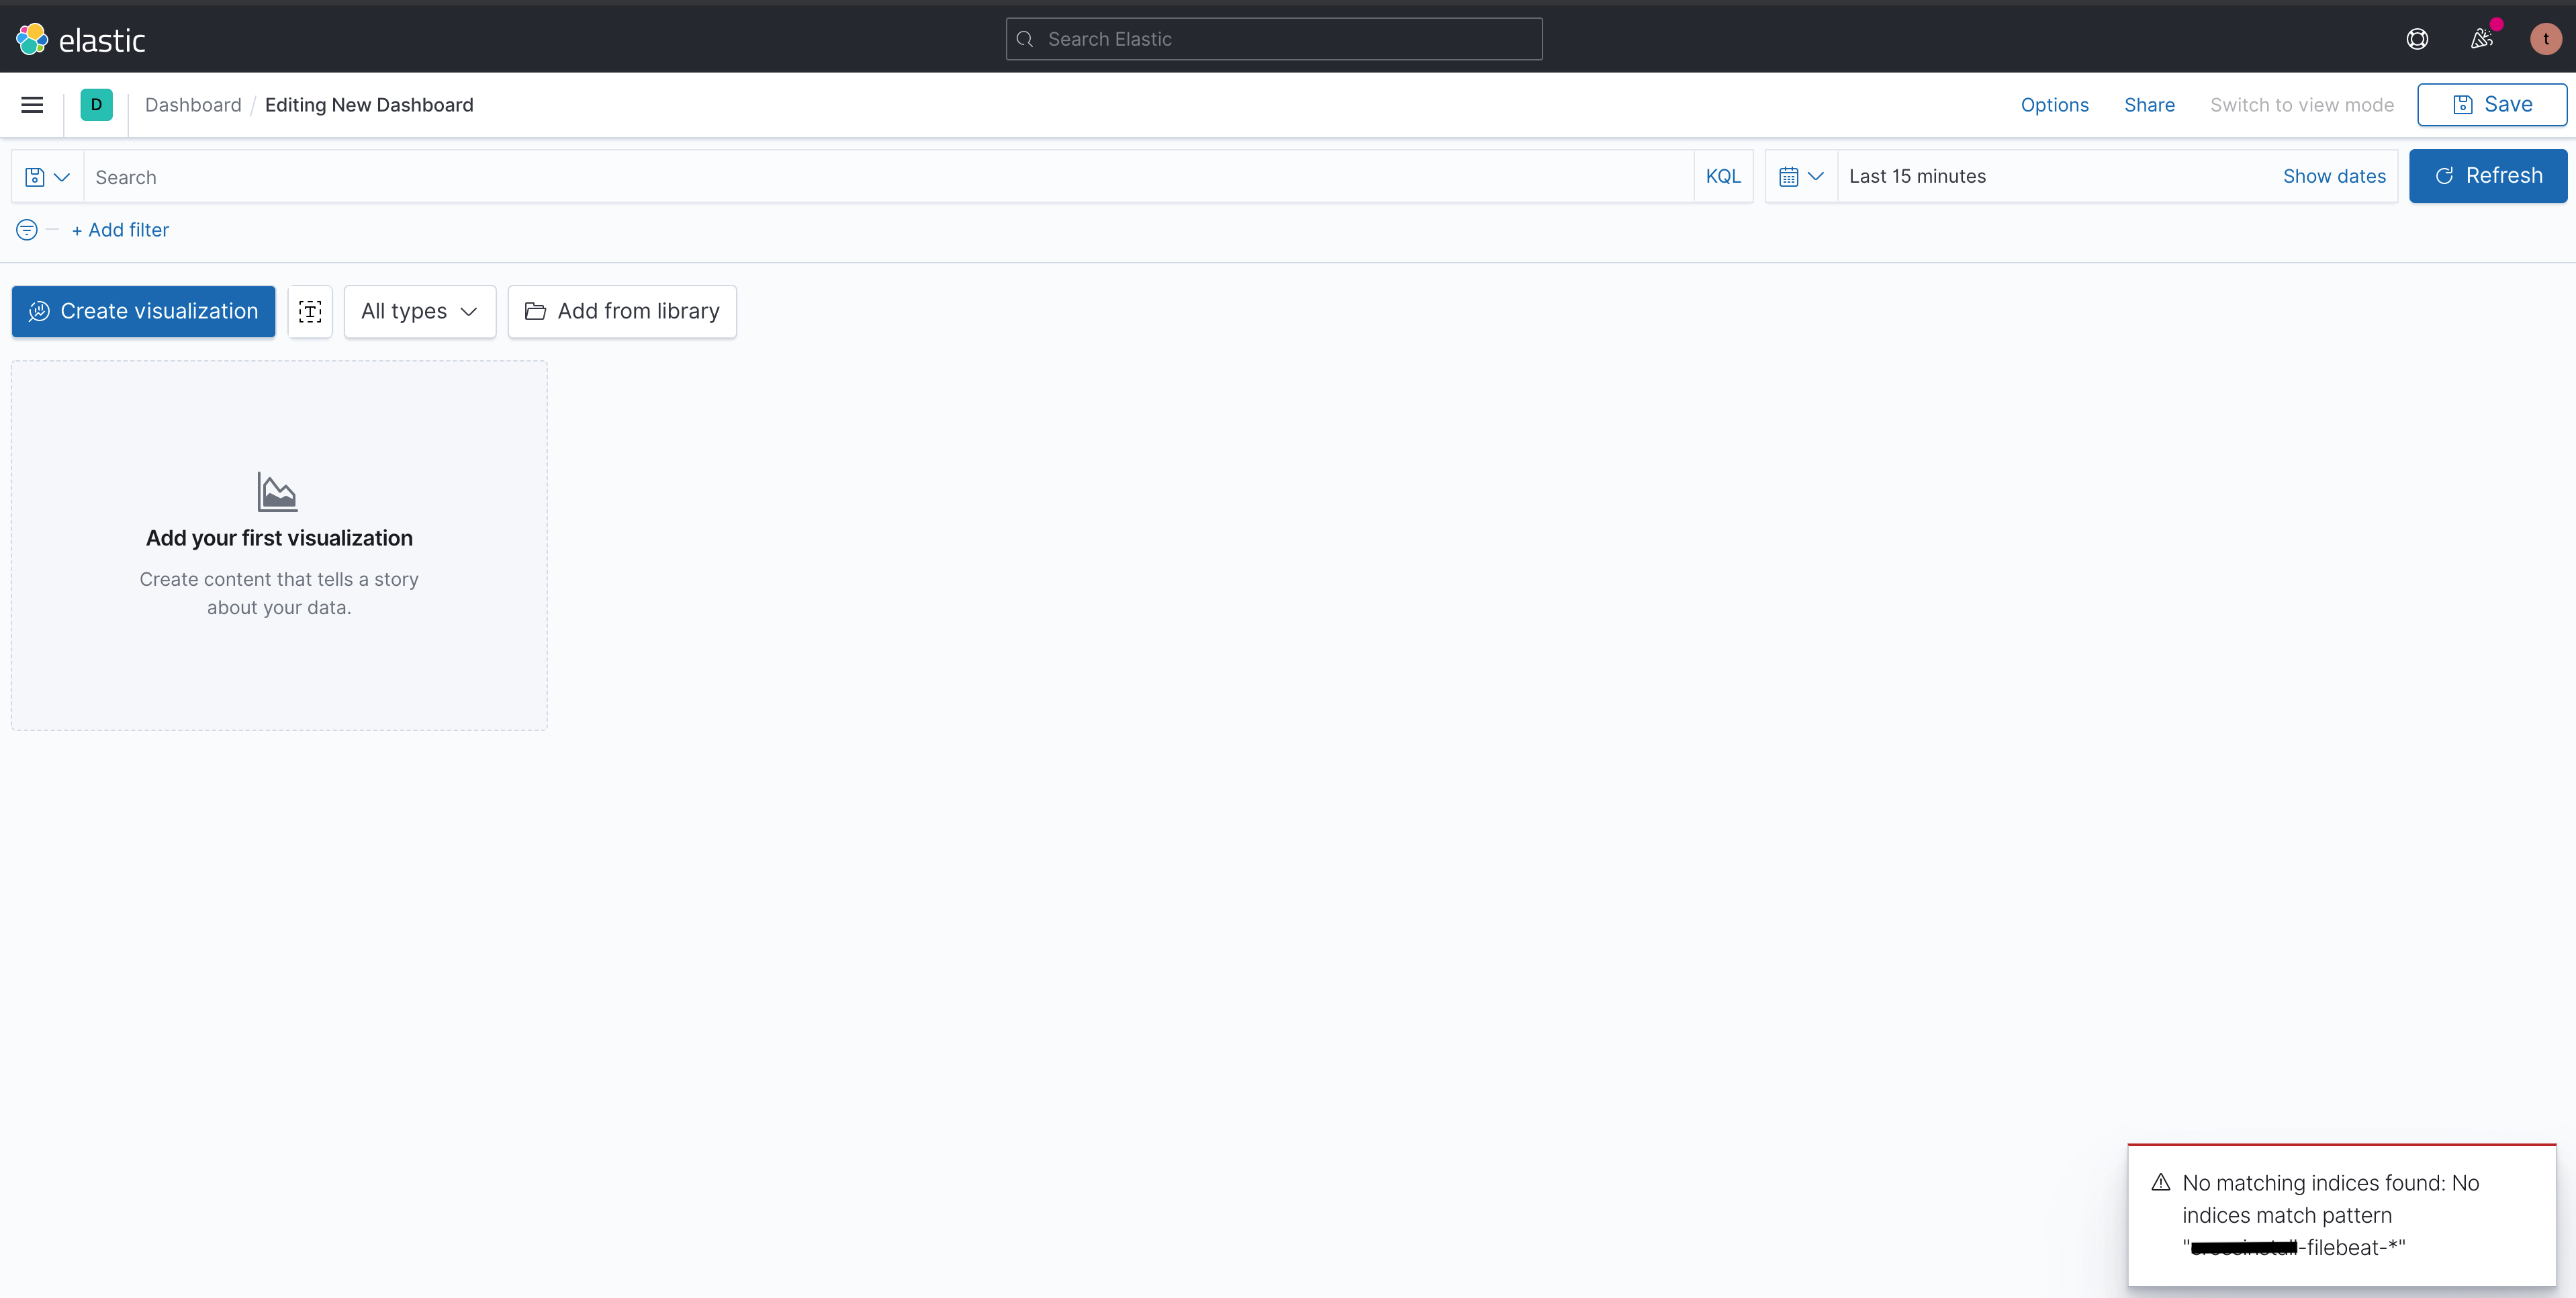
Task: Toggle KQL query language switch
Action: (x=1722, y=176)
